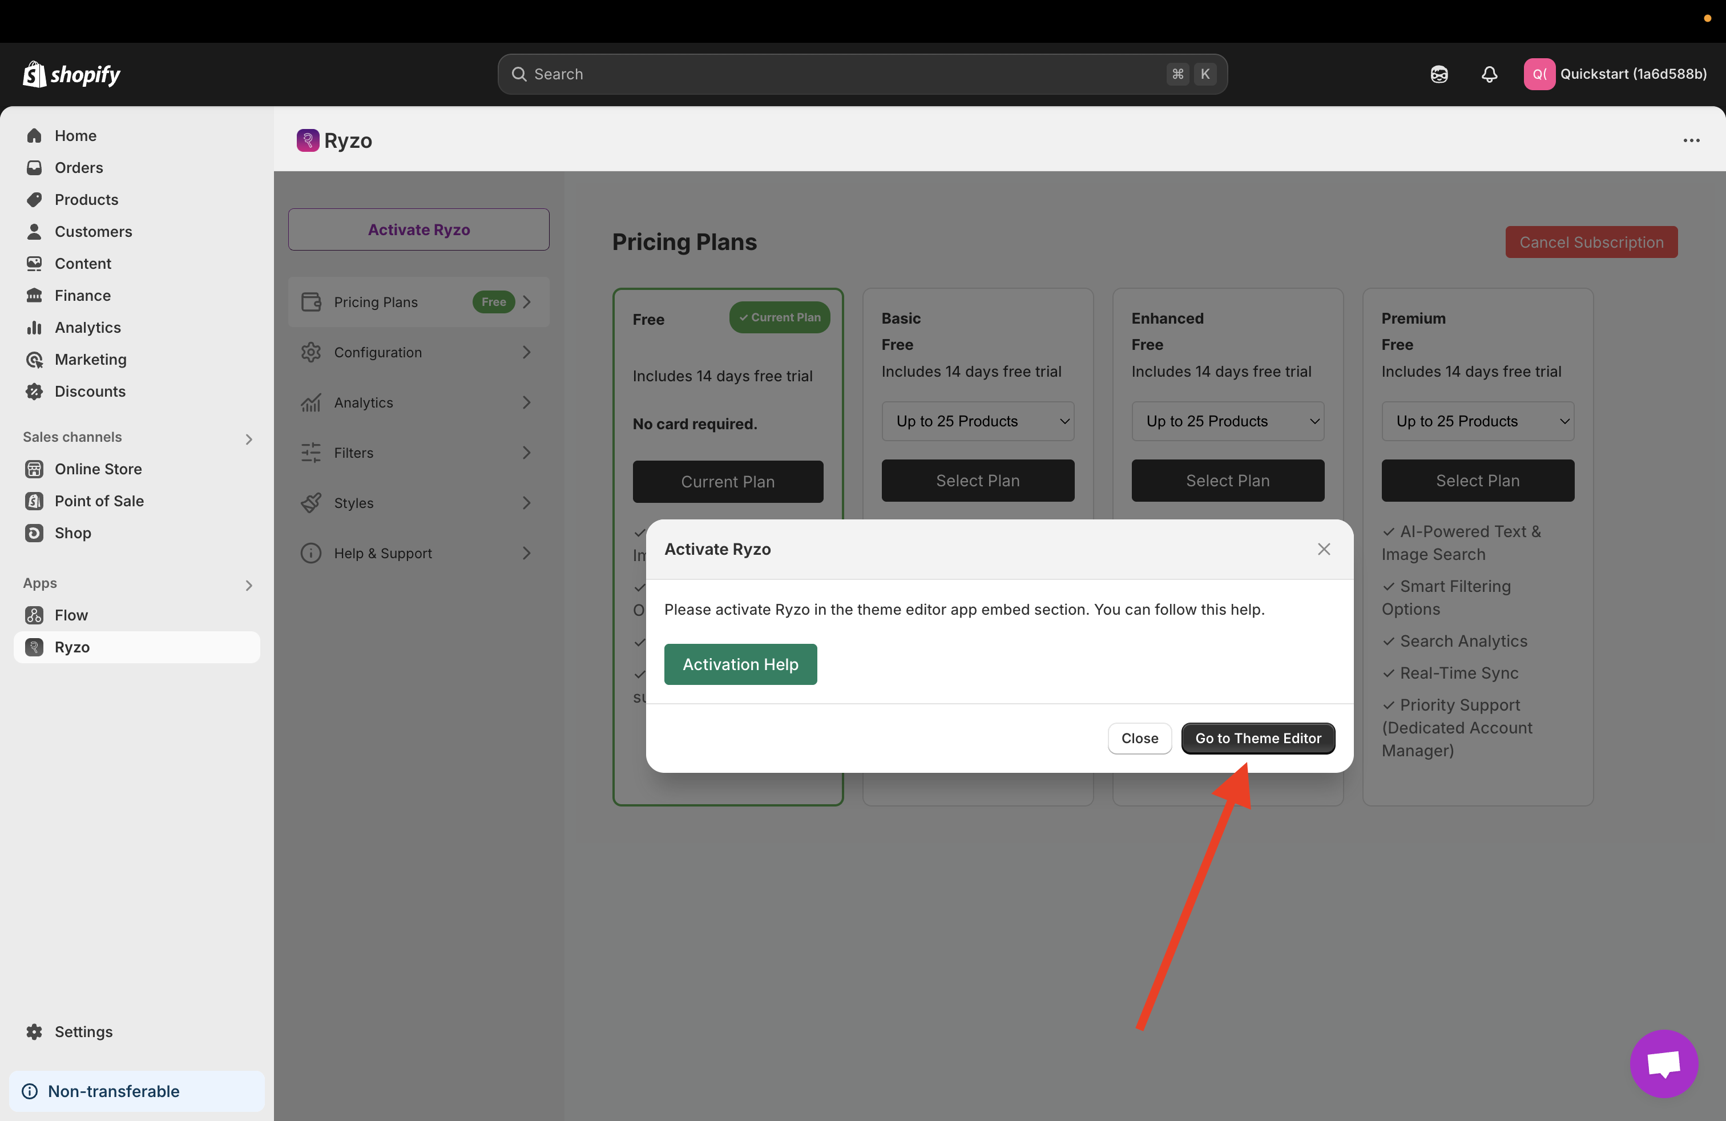Image resolution: width=1726 pixels, height=1121 pixels.
Task: Click the Home icon in sidebar
Action: [x=34, y=136]
